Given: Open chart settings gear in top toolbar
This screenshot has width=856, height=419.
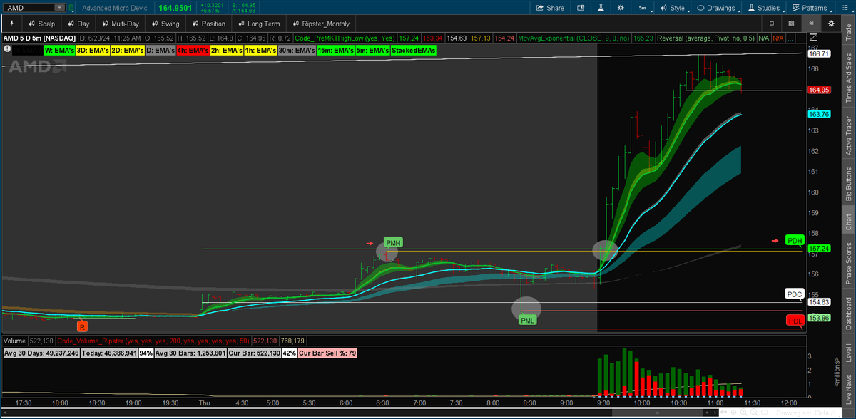Looking at the screenshot, I should click(621, 8).
